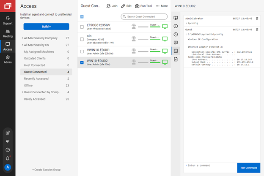Click the Search Guest Connected field
This screenshot has width=264, height=176.
click(144, 16)
